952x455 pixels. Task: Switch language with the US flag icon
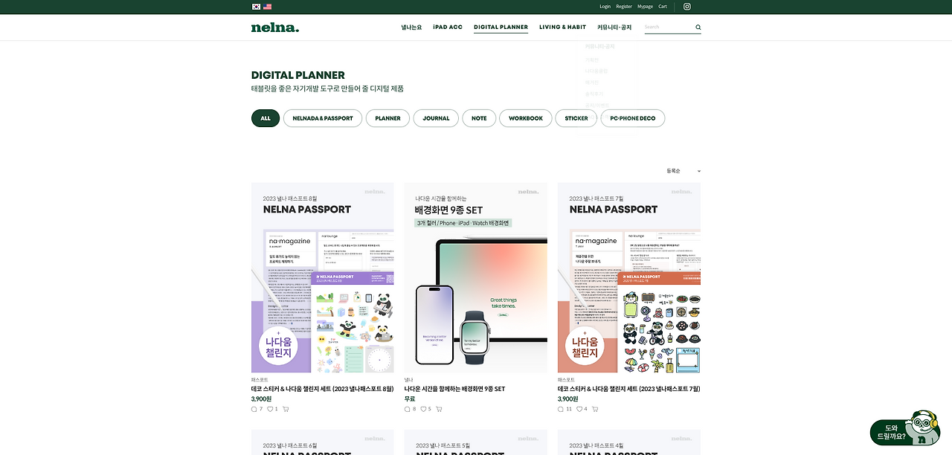click(268, 7)
